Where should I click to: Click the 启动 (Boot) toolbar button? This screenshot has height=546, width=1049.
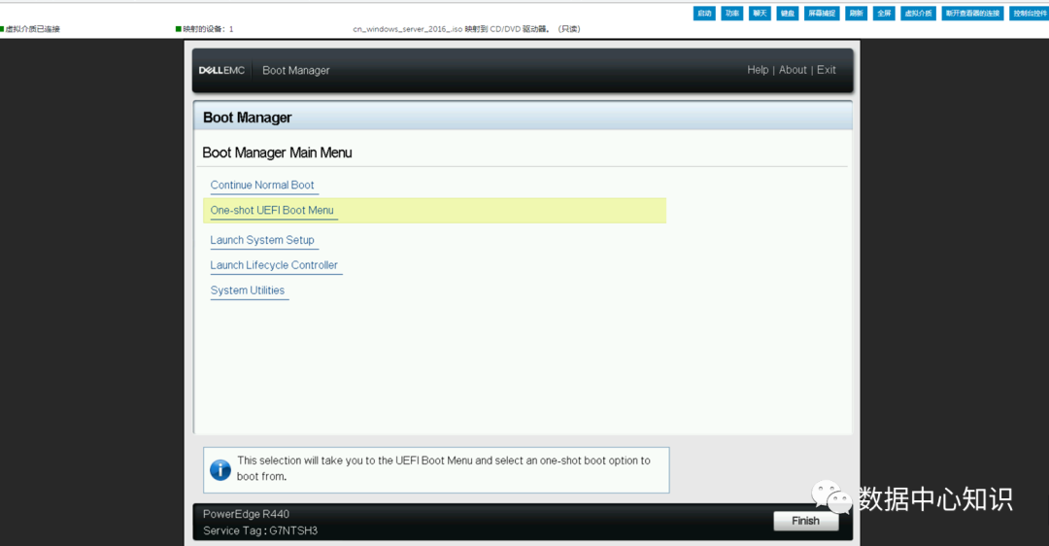pyautogui.click(x=704, y=14)
